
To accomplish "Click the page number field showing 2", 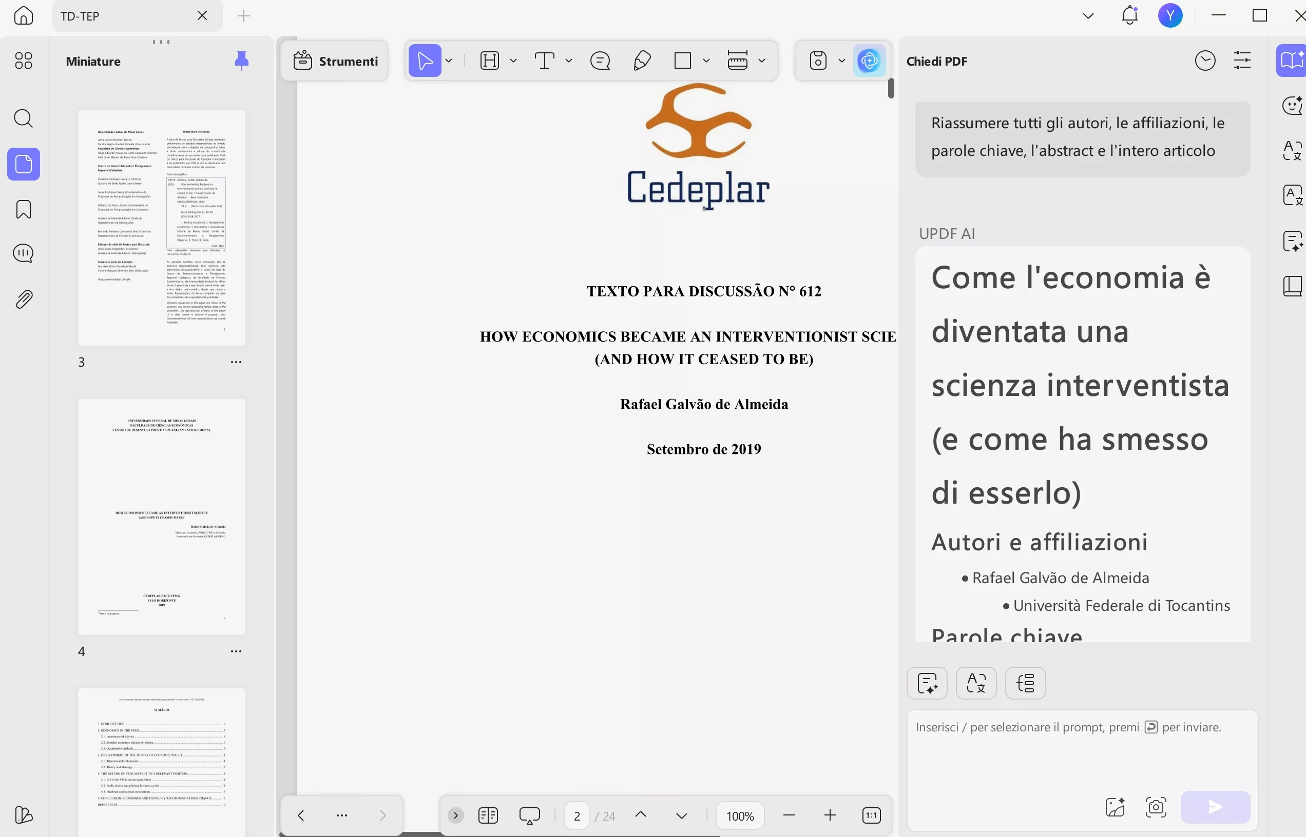I will pos(577,816).
